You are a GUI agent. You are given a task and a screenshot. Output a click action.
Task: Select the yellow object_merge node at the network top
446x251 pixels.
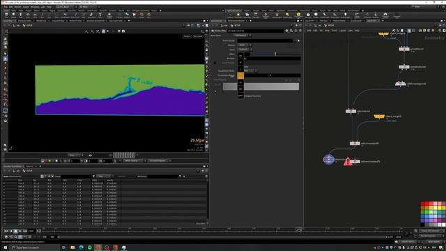(x=383, y=34)
